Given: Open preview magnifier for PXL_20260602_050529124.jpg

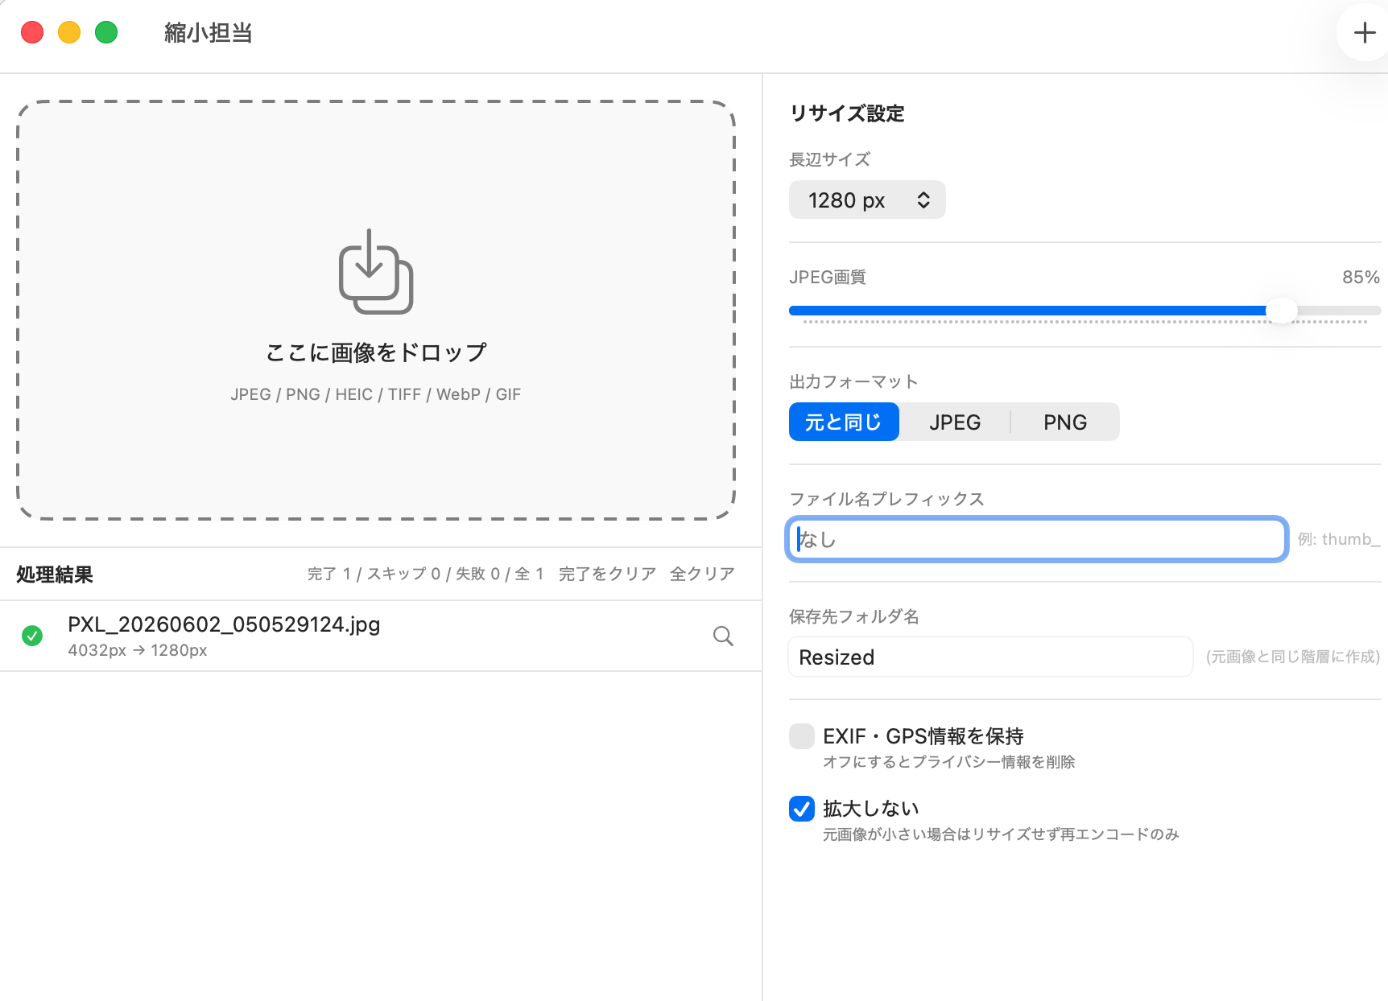Looking at the screenshot, I should tap(723, 636).
